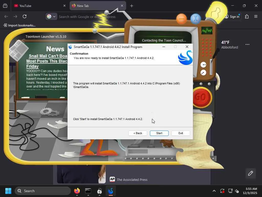Click the orange minimize button on Toontown Launcher
This screenshot has height=197, width=262.
click(x=181, y=19)
